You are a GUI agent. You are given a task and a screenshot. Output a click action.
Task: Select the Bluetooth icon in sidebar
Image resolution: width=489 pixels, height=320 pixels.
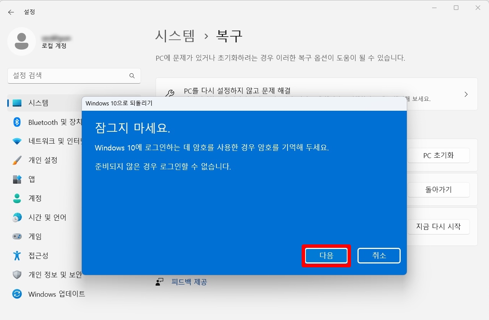point(17,122)
